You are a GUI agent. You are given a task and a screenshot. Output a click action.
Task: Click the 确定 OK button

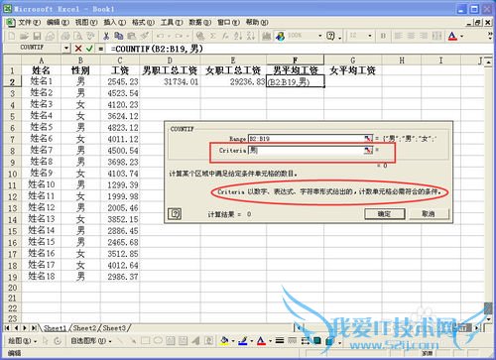click(x=385, y=214)
